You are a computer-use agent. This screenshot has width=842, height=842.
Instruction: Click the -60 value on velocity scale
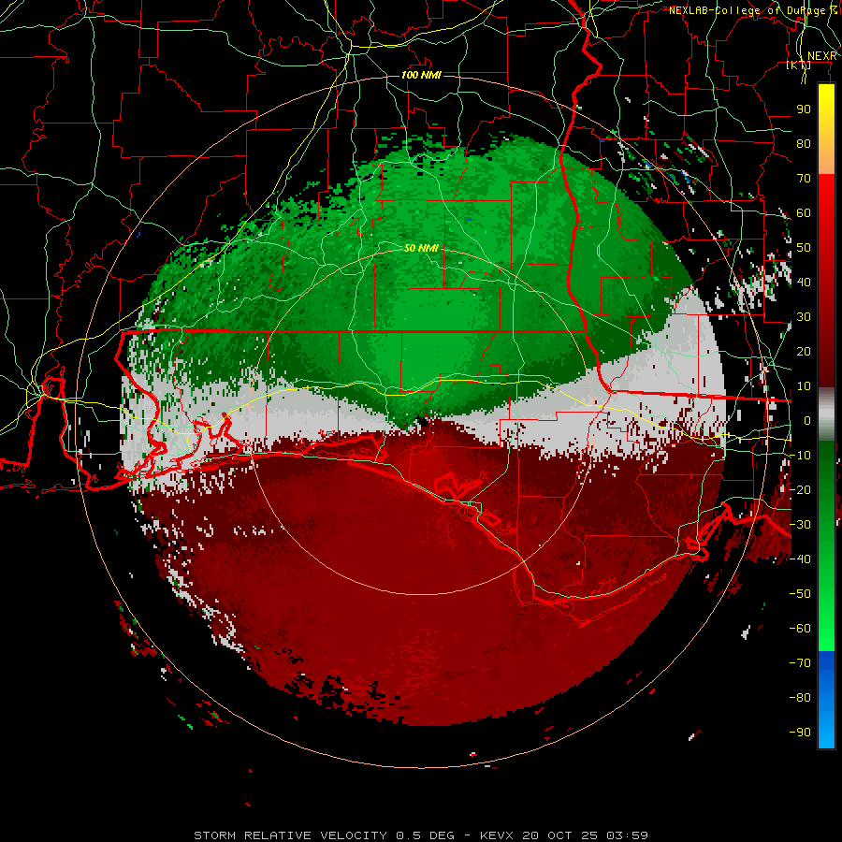pyautogui.click(x=800, y=629)
